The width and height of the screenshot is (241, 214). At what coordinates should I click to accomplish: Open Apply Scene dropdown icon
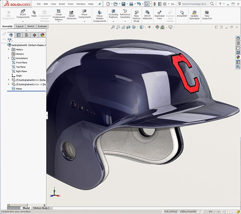(162, 27)
